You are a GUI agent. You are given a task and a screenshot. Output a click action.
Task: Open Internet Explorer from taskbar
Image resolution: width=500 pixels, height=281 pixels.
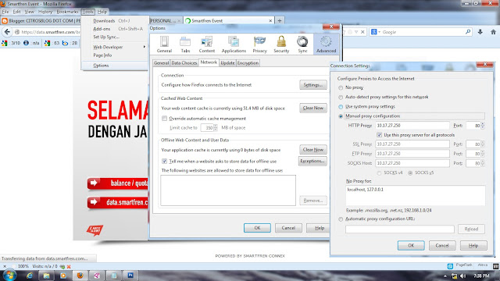coord(30,276)
